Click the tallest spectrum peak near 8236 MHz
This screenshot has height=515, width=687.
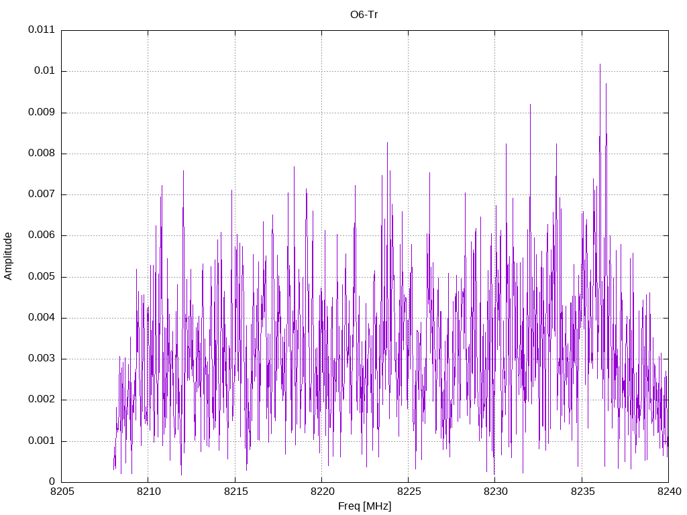pyautogui.click(x=600, y=65)
